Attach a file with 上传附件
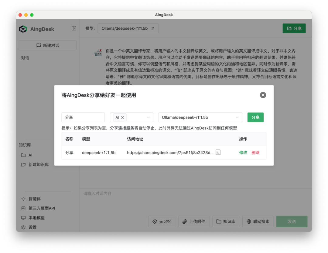 tap(194, 221)
